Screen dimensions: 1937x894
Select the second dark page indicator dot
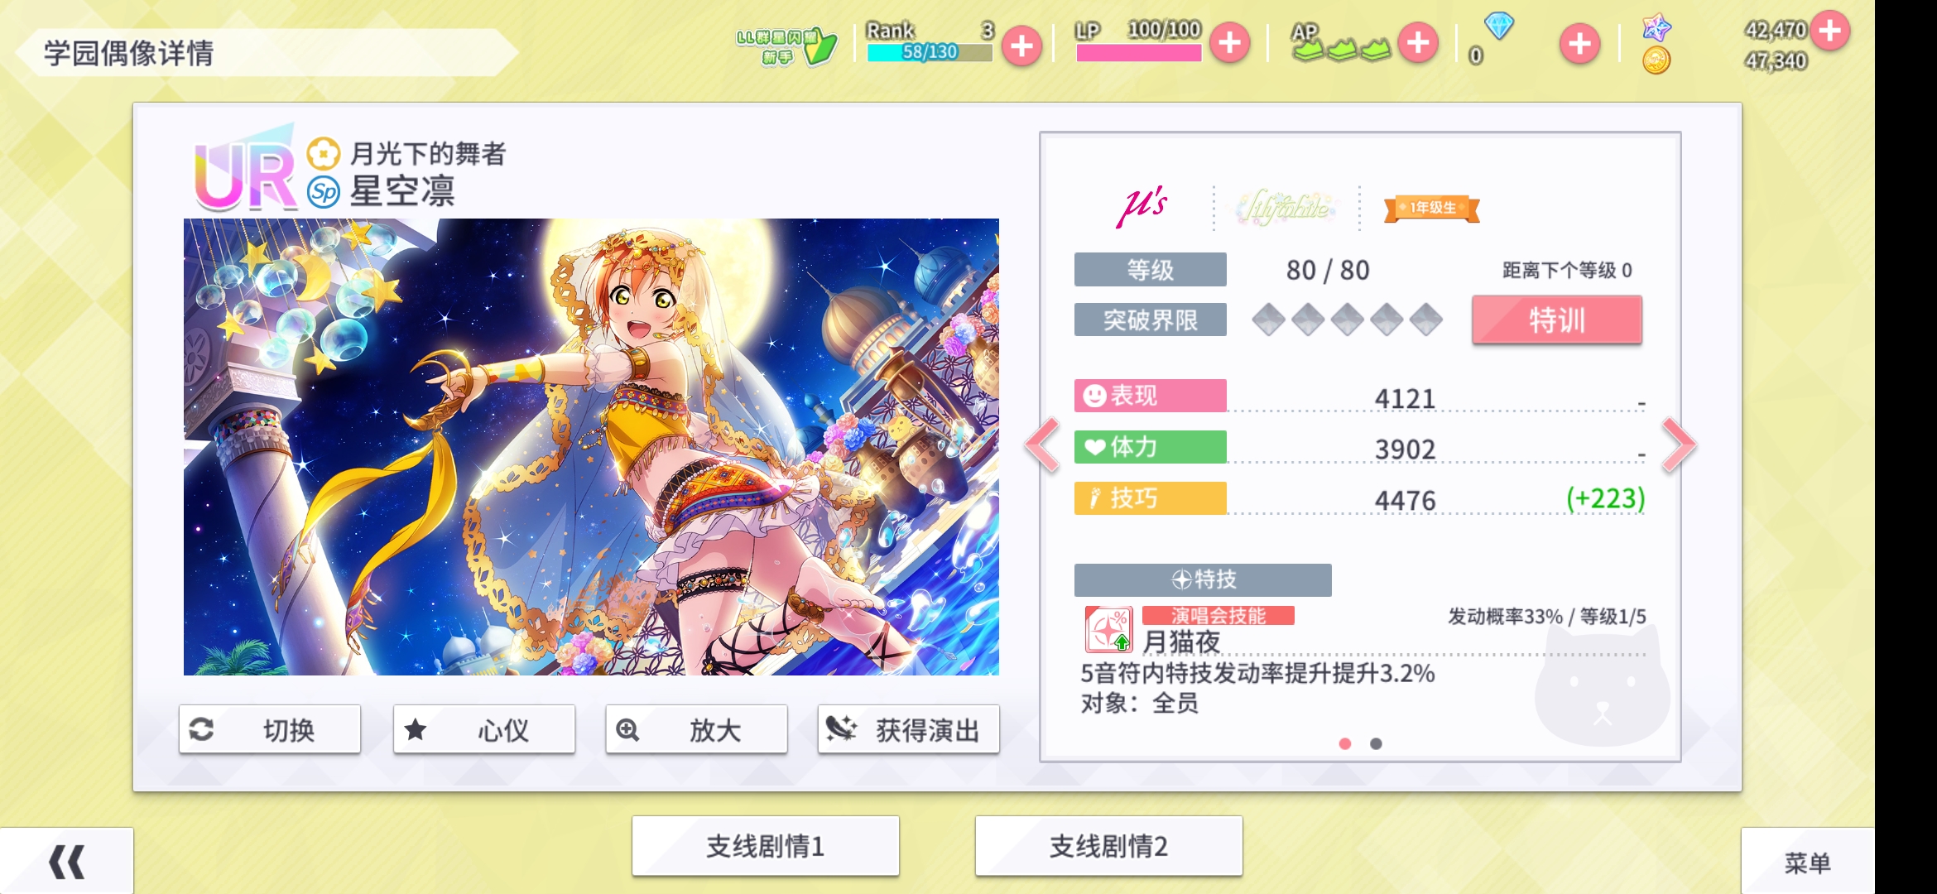tap(1376, 743)
